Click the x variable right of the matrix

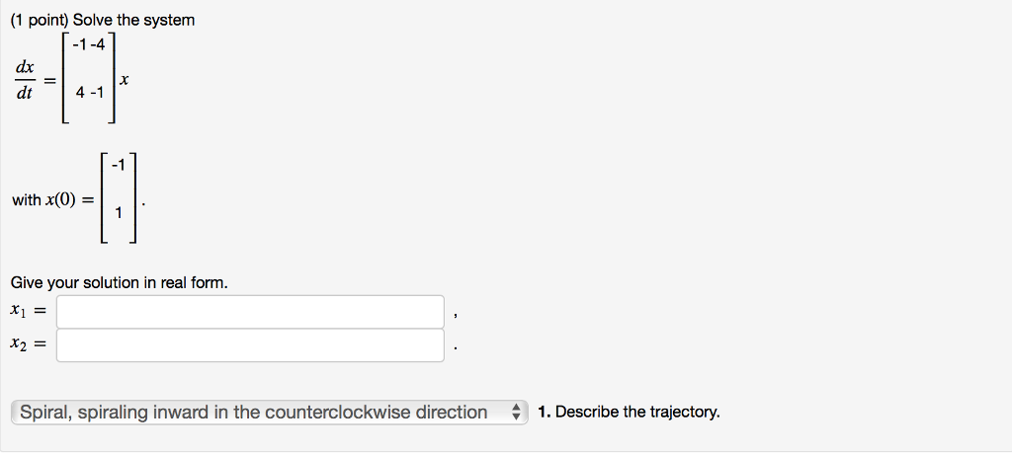[125, 80]
